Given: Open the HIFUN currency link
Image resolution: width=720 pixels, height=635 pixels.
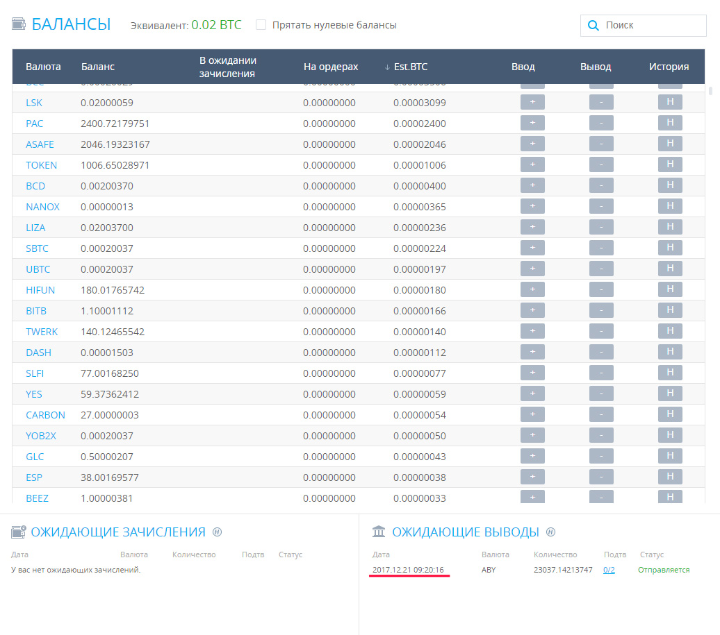Looking at the screenshot, I should tap(40, 290).
